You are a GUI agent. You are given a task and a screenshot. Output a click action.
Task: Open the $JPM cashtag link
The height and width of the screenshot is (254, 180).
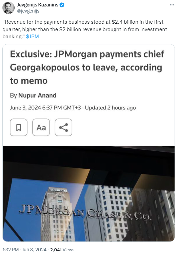pyautogui.click(x=32, y=37)
